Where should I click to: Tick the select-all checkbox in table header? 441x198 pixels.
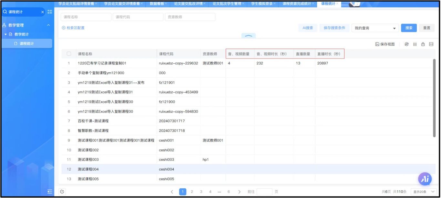click(69, 54)
